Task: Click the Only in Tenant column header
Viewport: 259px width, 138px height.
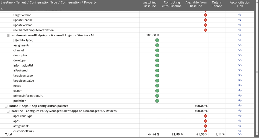Action: (x=217, y=4)
